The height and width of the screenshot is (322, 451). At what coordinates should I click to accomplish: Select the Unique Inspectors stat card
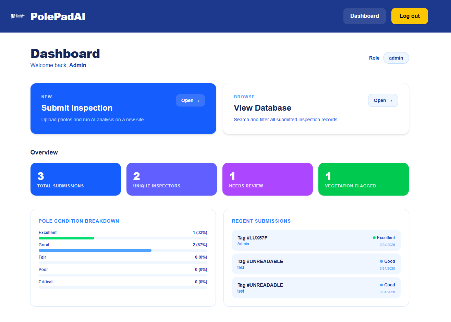click(x=171, y=179)
